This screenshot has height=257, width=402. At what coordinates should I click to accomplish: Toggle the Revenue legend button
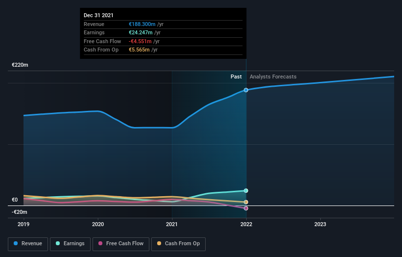[x=28, y=244]
